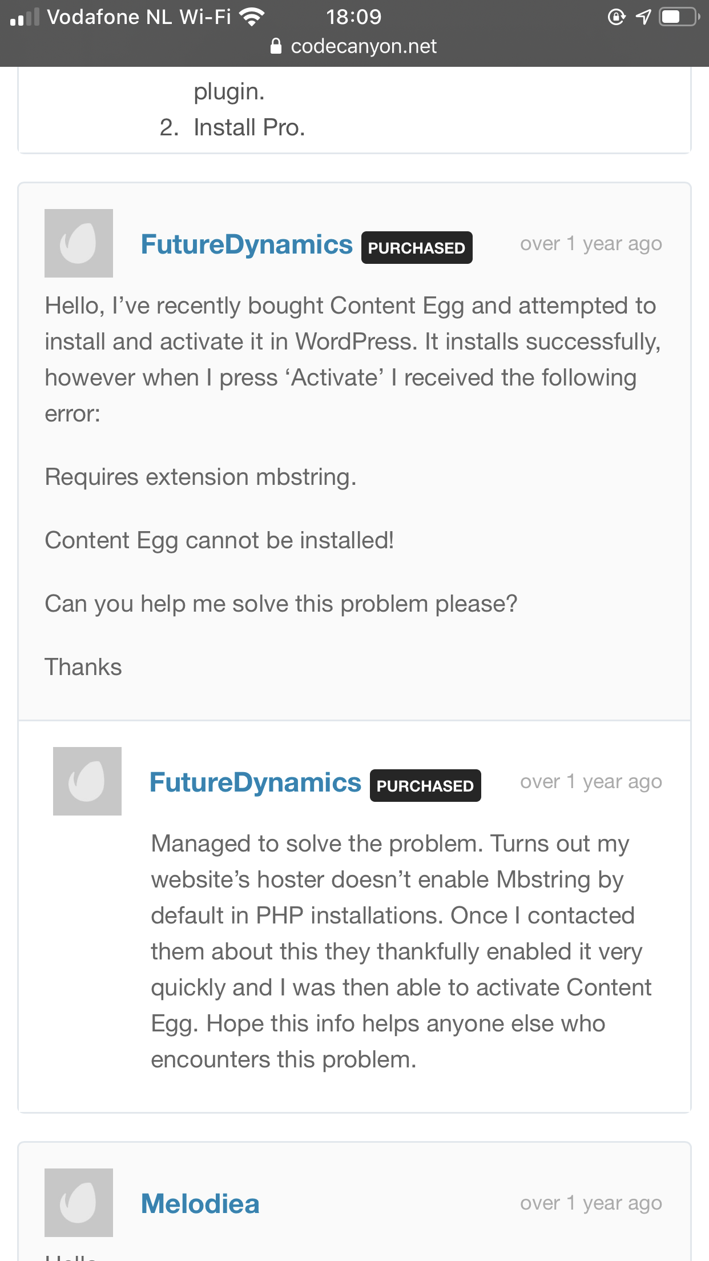Image resolution: width=709 pixels, height=1261 pixels.
Task: Tap the reply's 'over 1 year ago' timestamp
Action: click(591, 782)
